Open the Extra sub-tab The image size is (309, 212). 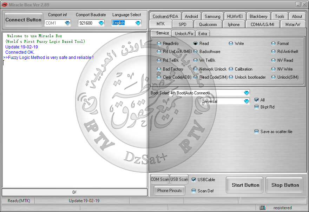click(203, 33)
